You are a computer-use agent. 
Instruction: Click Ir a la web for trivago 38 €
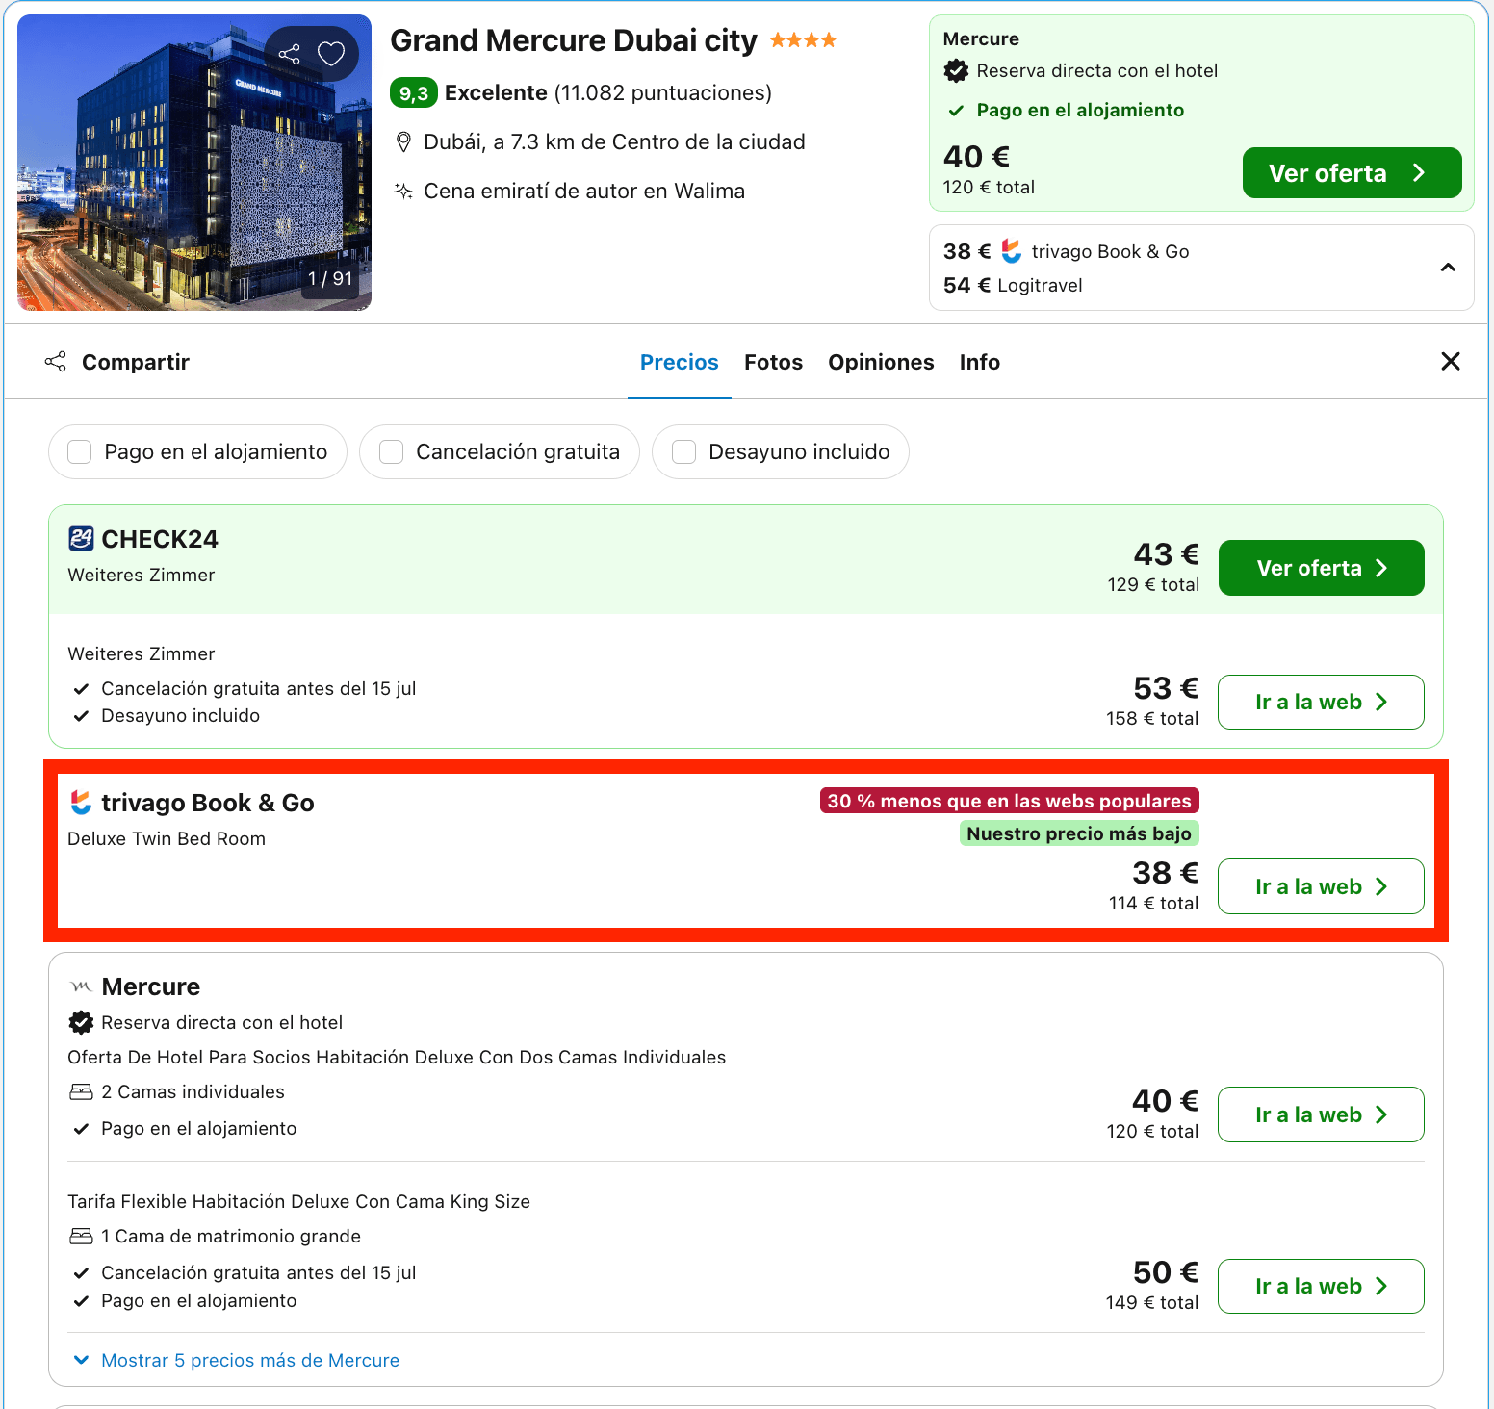[1321, 886]
